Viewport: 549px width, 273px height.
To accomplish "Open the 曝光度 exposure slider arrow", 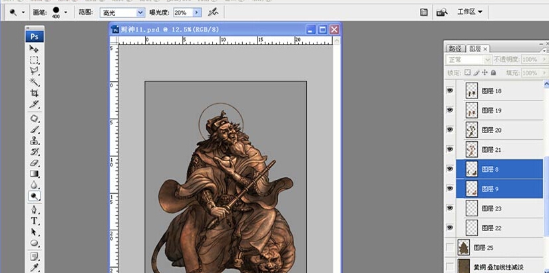I will point(197,13).
